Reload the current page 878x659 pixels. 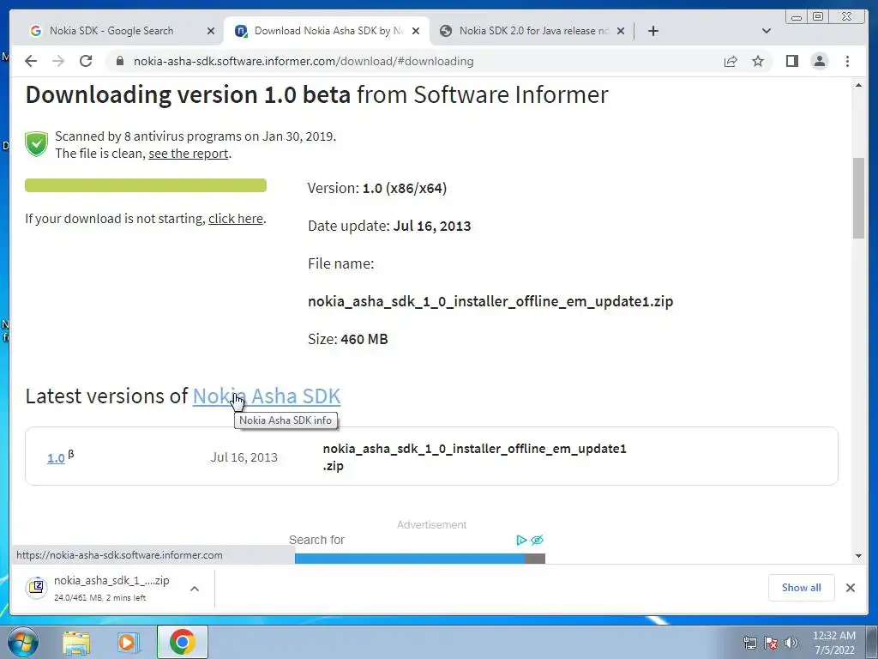pos(86,61)
